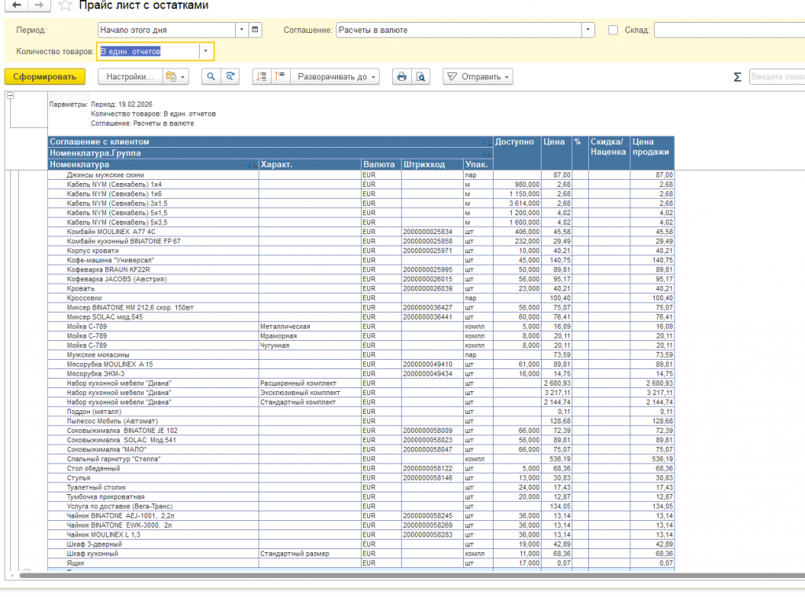Click the Сформировать button

pos(44,77)
